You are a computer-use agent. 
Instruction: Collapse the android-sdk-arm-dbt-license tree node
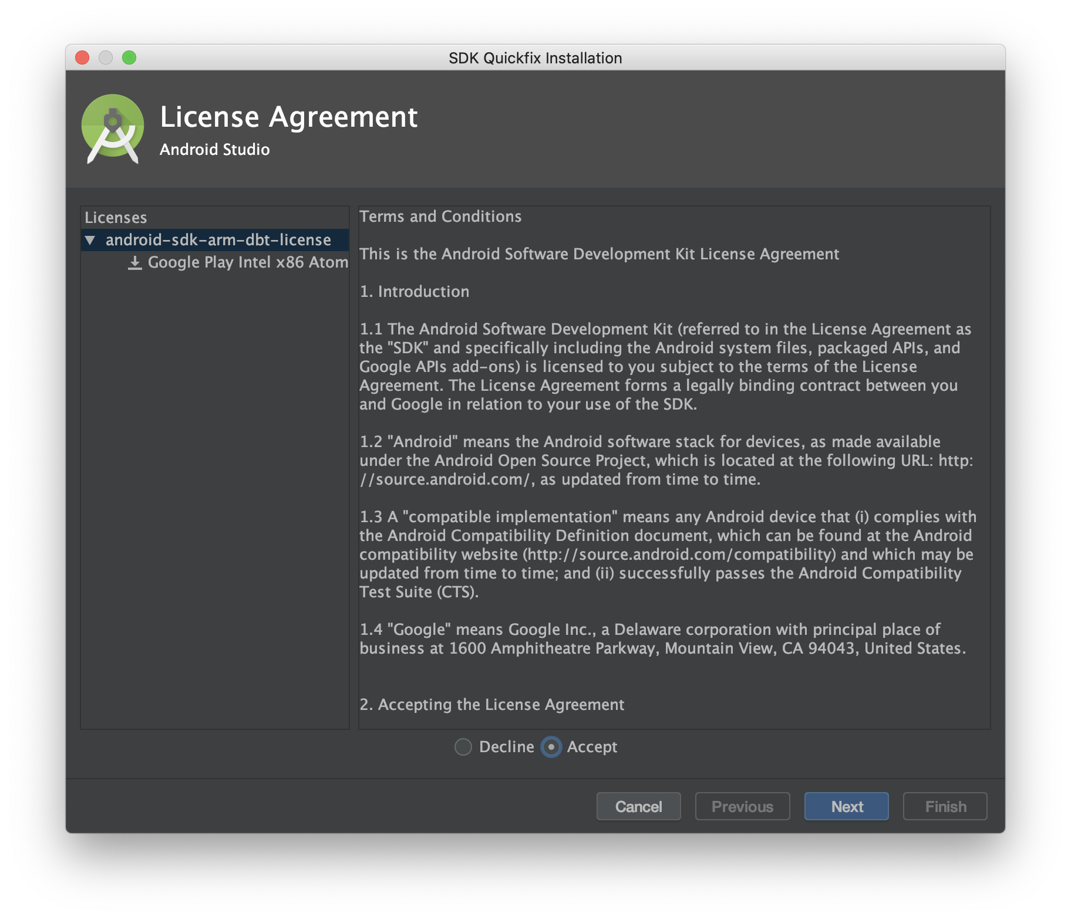(x=90, y=240)
